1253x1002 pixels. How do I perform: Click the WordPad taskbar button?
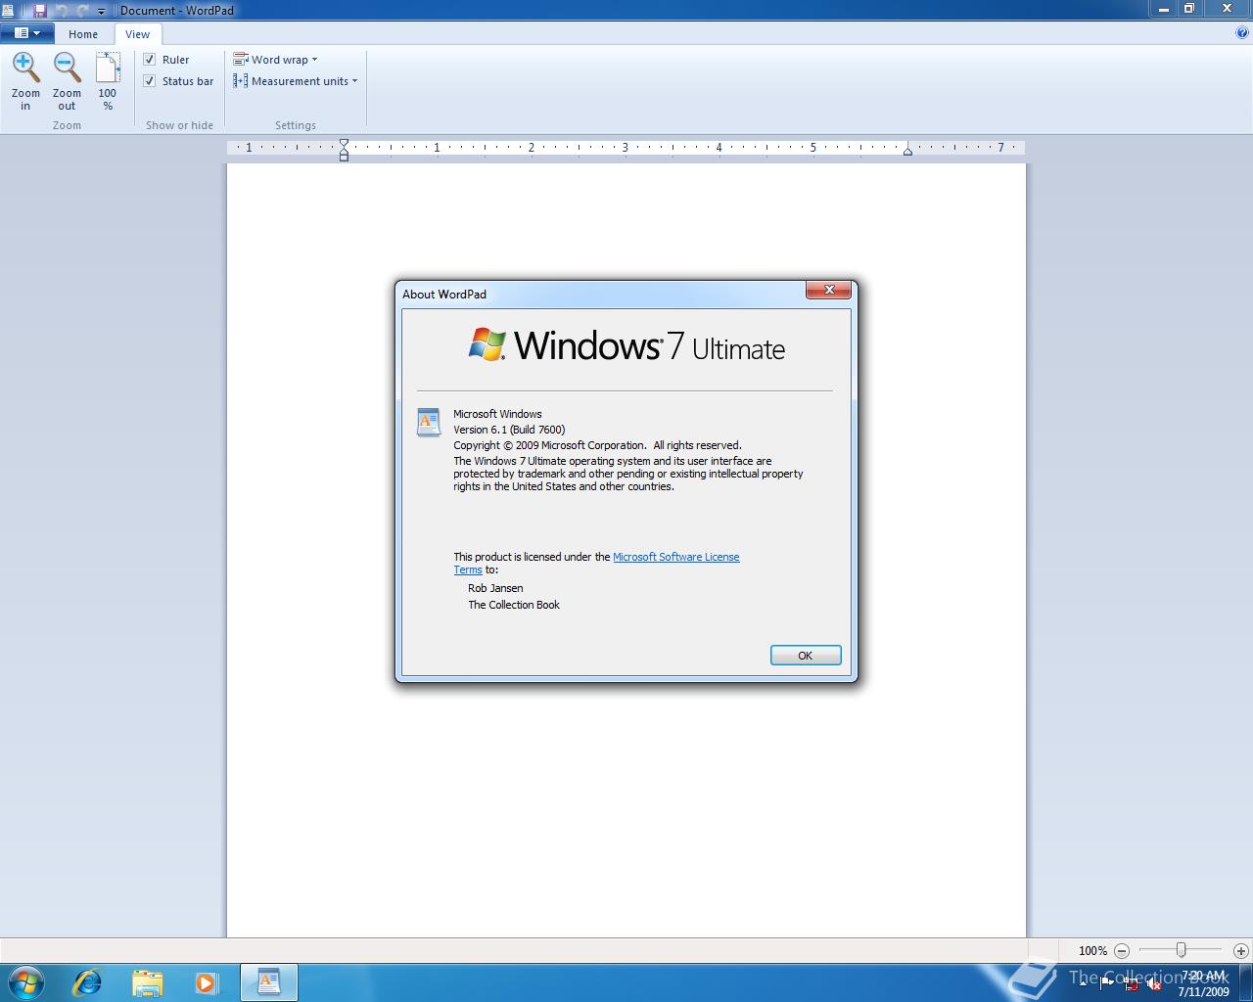point(268,981)
